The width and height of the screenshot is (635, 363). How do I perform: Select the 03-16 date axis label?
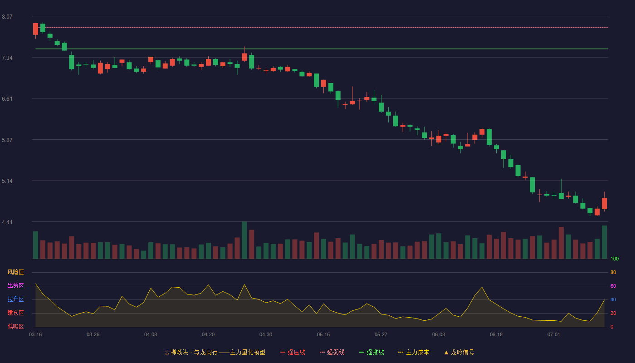35,334
